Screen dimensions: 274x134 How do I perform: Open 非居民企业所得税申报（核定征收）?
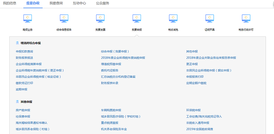tap(38, 77)
